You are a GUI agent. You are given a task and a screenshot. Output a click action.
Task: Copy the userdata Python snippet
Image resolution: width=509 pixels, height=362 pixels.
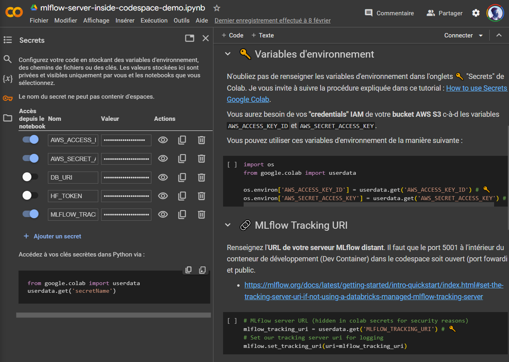pos(188,270)
